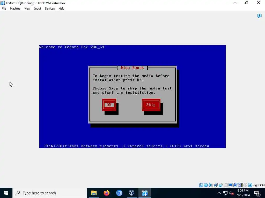Screen dimensions: 265x198
Task: Open the network status tray icon
Action: [x=225, y=193]
